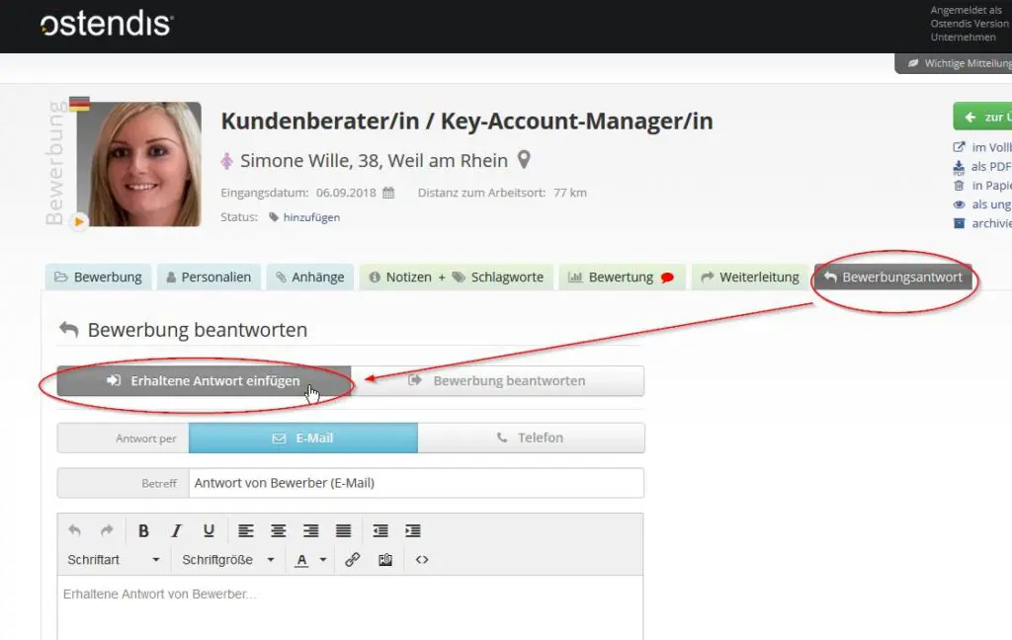Click into the Erhaltene Antwort text area
The height and width of the screenshot is (640, 1012).
pos(351,607)
